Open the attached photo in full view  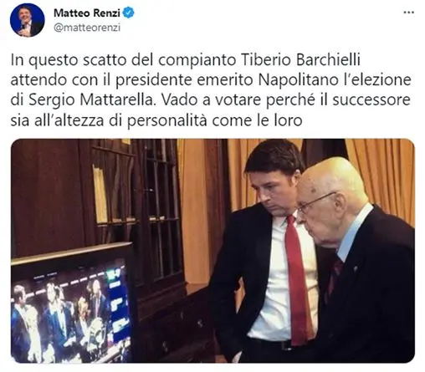click(212, 251)
